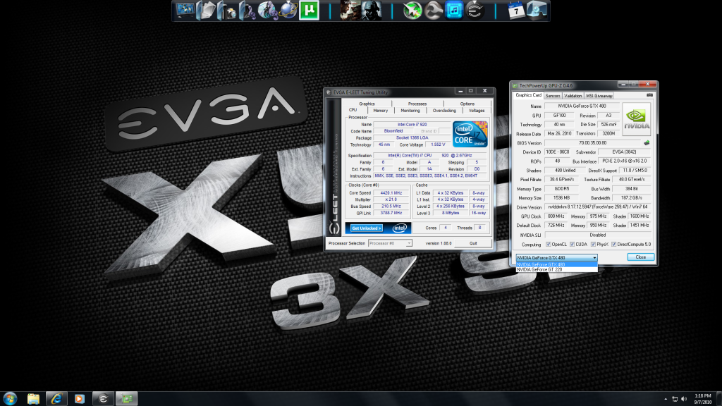Launch the EVGA E-LEET icon in the top dock
The height and width of the screenshot is (406, 722).
475,11
